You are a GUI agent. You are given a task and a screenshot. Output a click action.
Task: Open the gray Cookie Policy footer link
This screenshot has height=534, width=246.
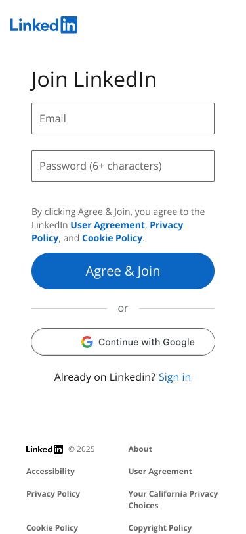(x=52, y=528)
